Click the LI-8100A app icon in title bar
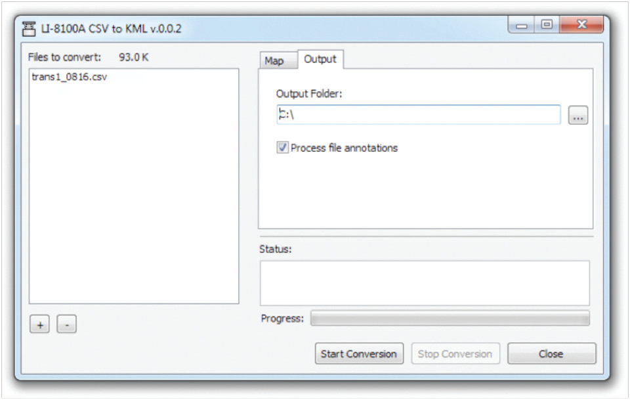 pyautogui.click(x=28, y=28)
